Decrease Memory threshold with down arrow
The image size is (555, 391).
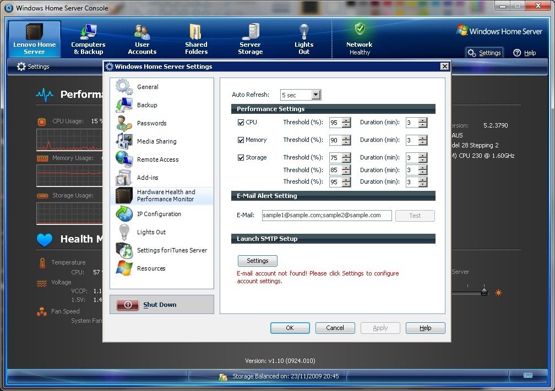tap(346, 143)
